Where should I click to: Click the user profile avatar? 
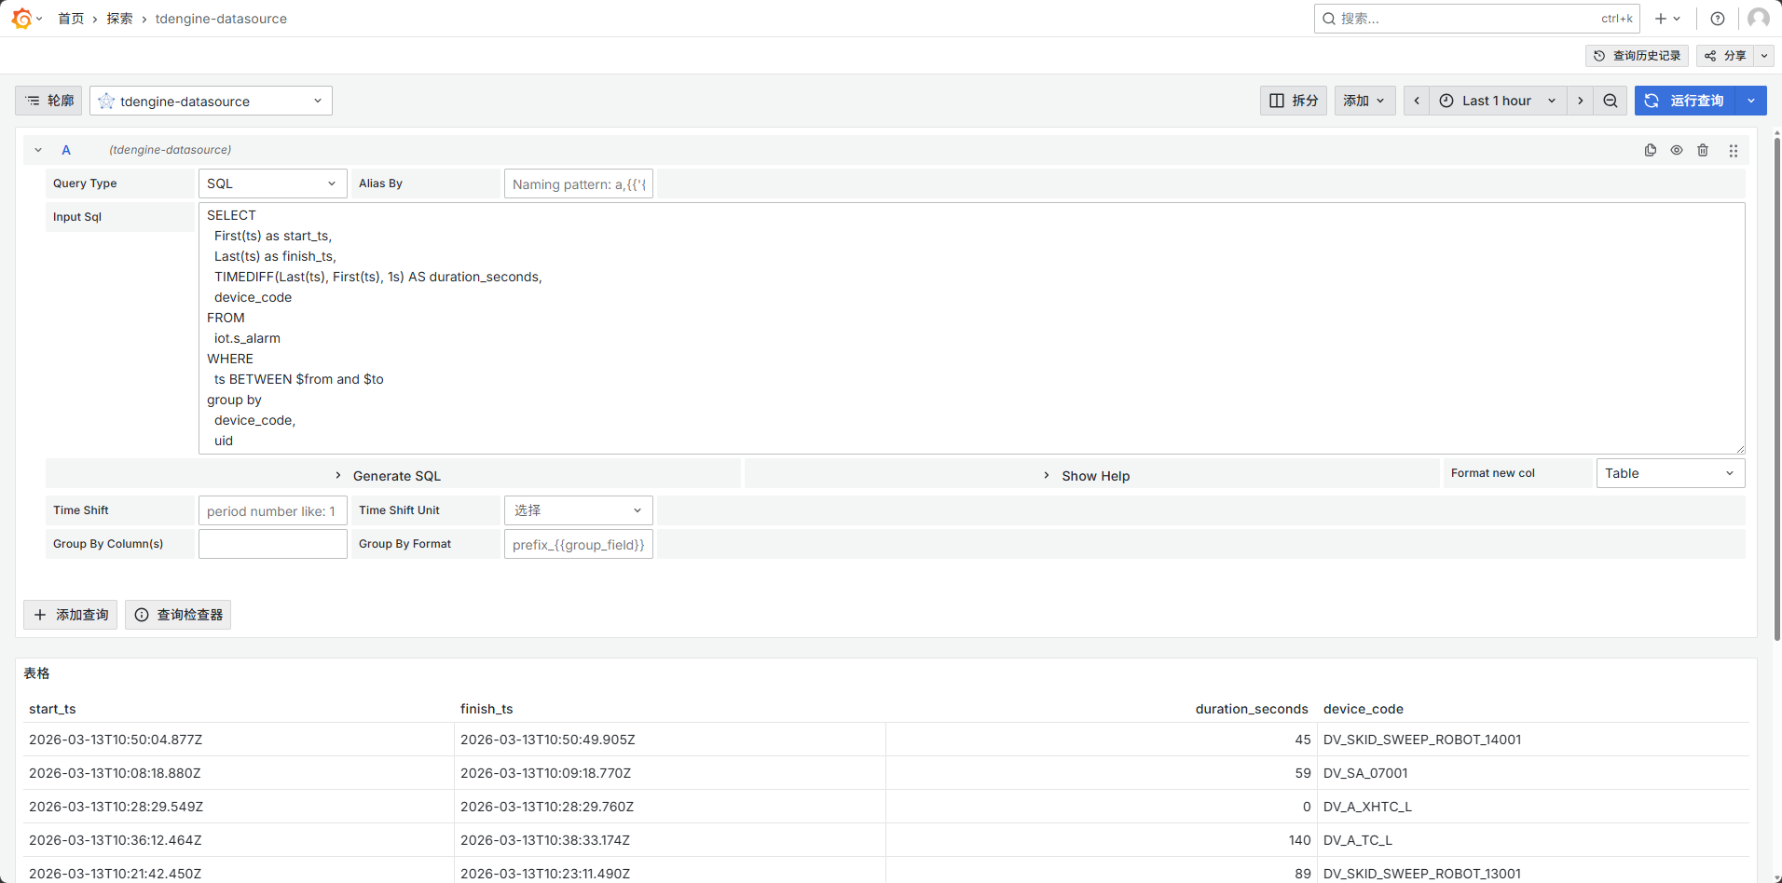pos(1759,19)
